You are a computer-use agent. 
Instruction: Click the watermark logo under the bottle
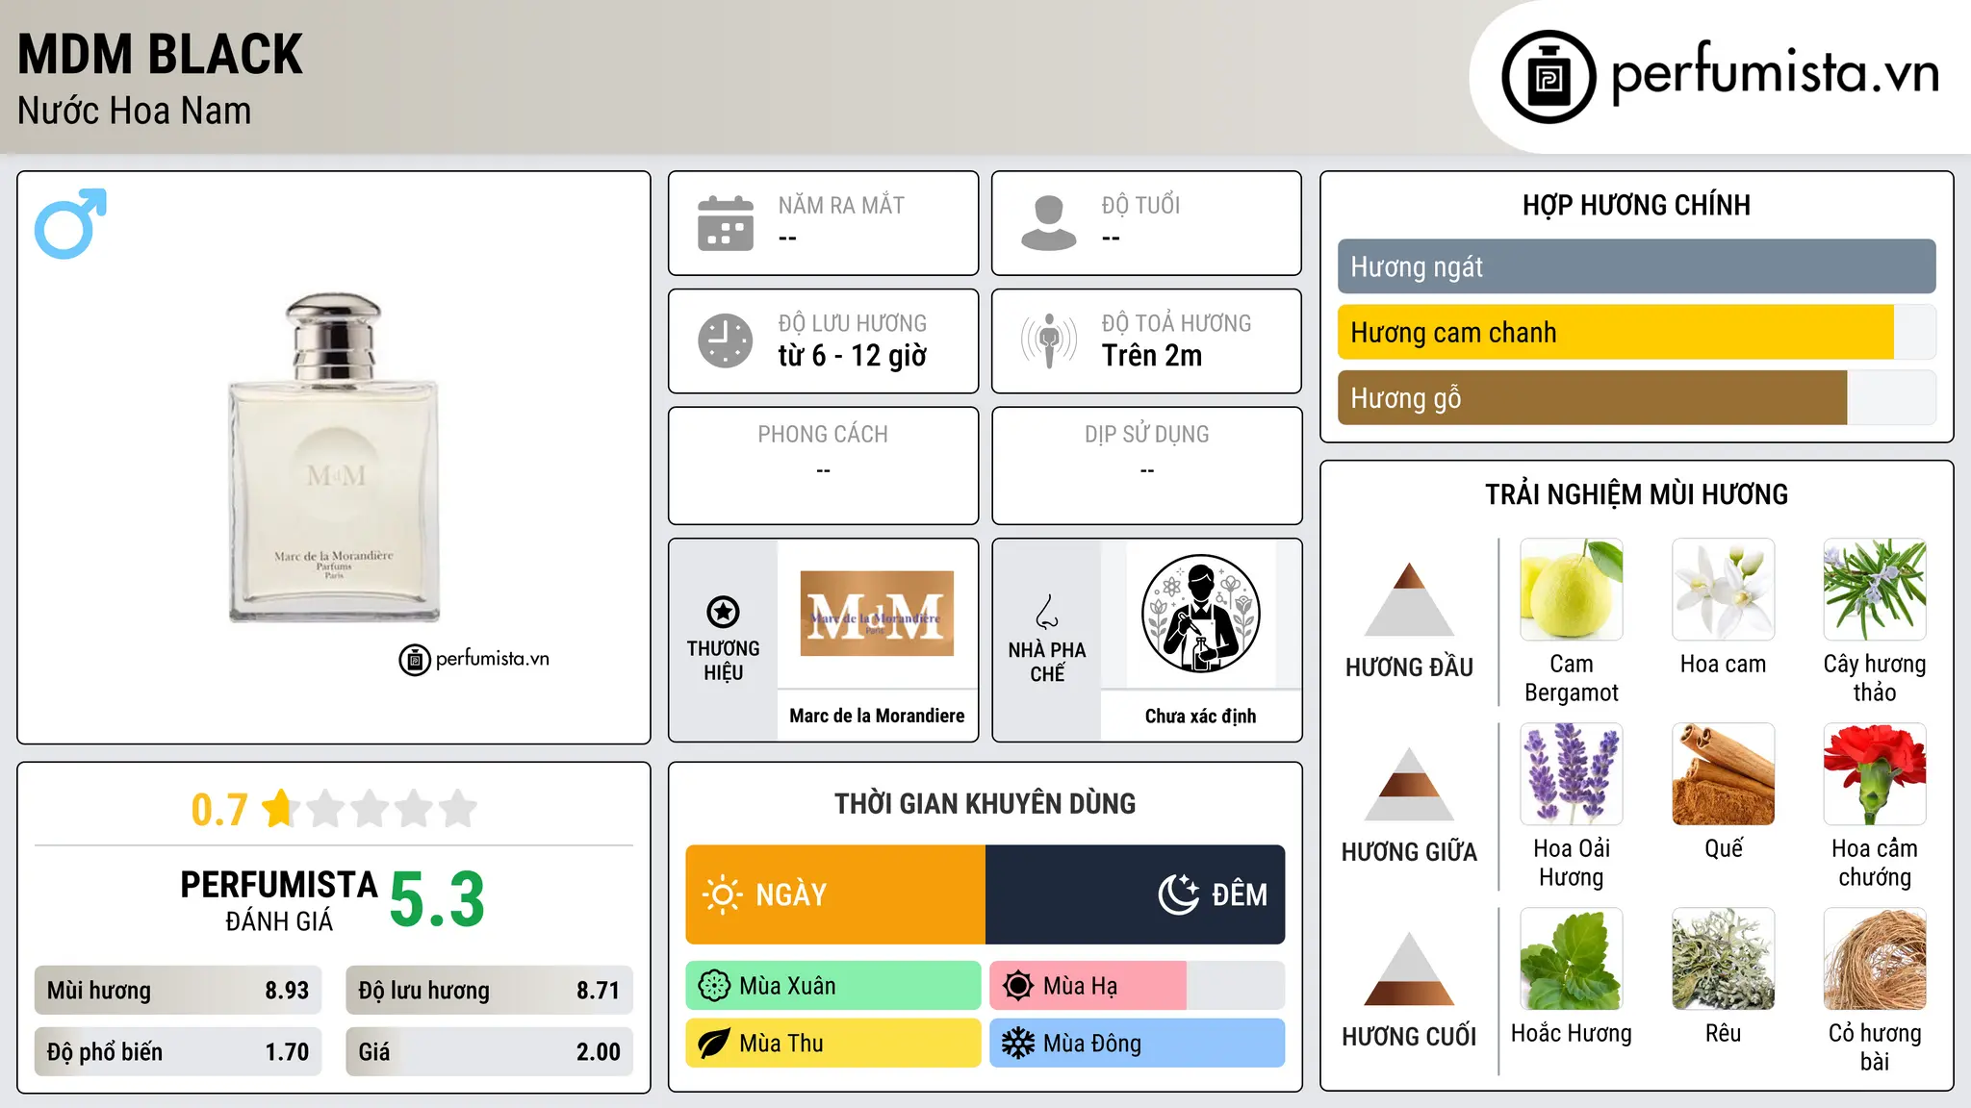click(x=474, y=660)
